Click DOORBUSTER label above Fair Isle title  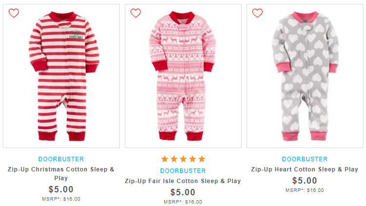pyautogui.click(x=183, y=171)
